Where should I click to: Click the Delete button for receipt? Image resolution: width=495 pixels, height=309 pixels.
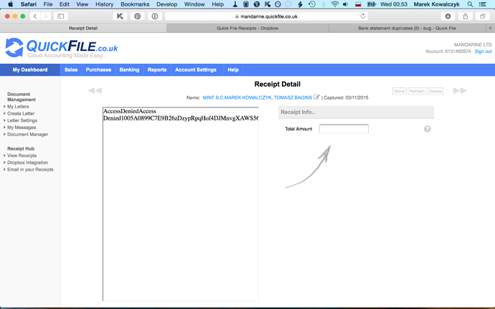[x=435, y=92]
